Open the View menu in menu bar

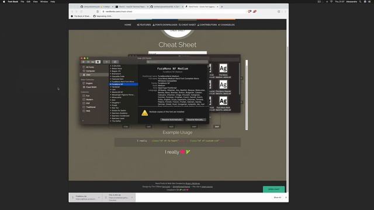[x=35, y=2]
